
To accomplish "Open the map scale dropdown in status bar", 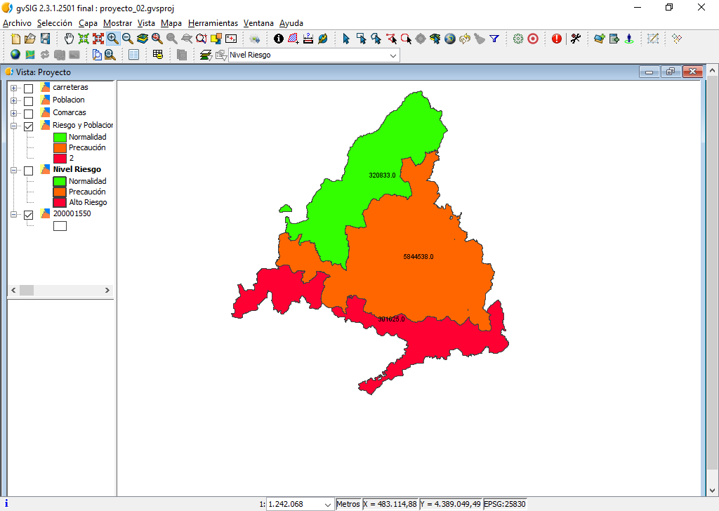I will pyautogui.click(x=327, y=505).
